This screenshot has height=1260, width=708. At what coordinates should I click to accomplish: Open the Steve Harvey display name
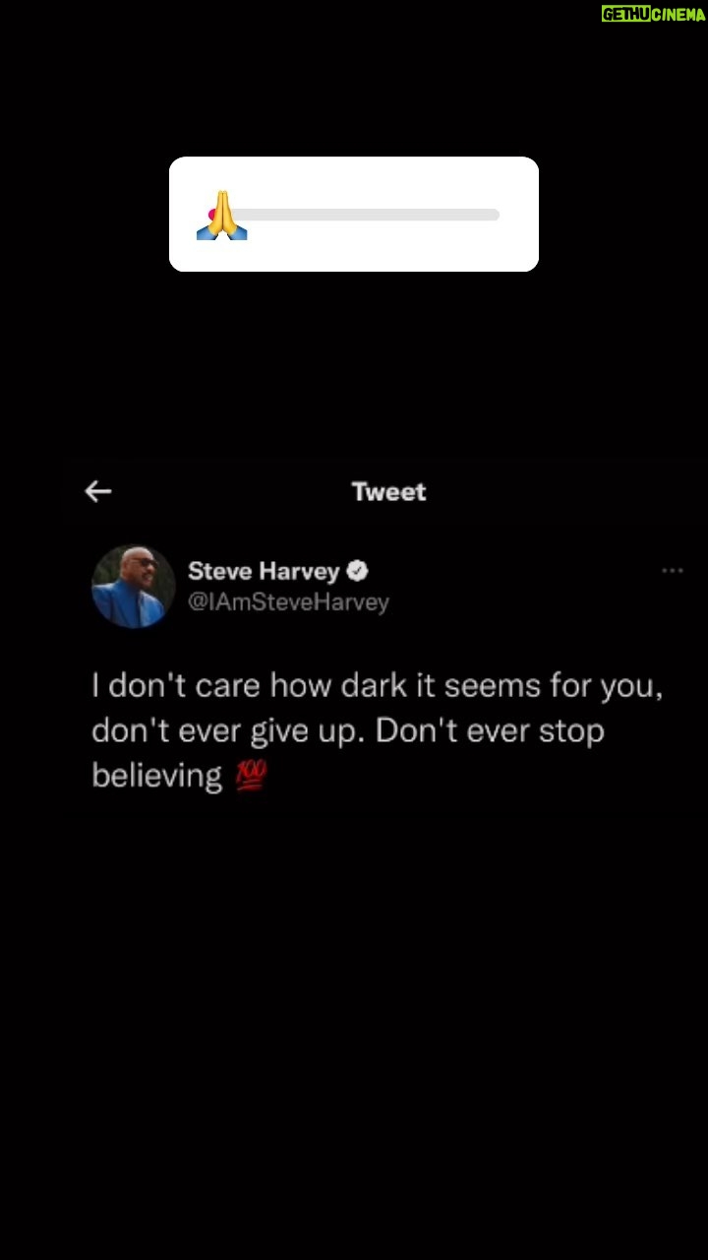[264, 571]
